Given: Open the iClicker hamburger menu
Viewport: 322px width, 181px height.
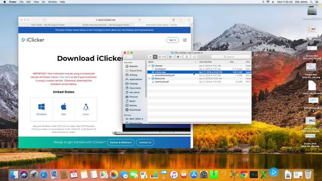Looking at the screenshot, I should (185, 40).
